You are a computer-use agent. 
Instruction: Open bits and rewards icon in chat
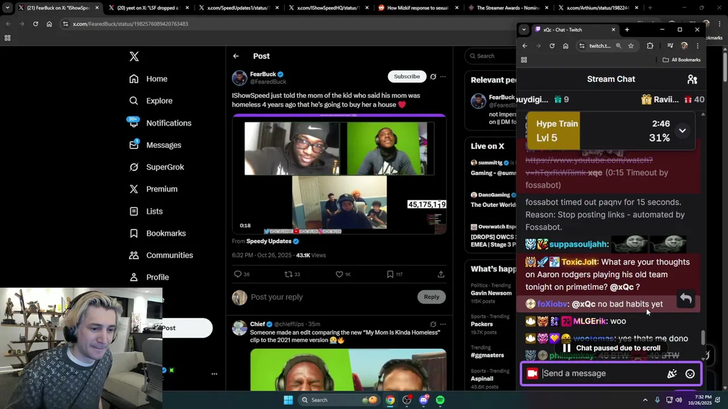(x=672, y=374)
